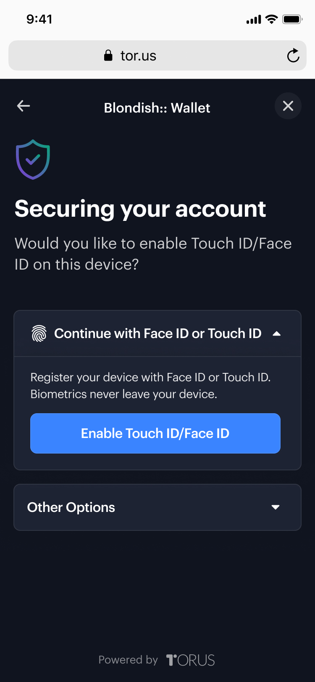
Task: Tap the 9:41 clock in the status bar
Action: [x=39, y=19]
